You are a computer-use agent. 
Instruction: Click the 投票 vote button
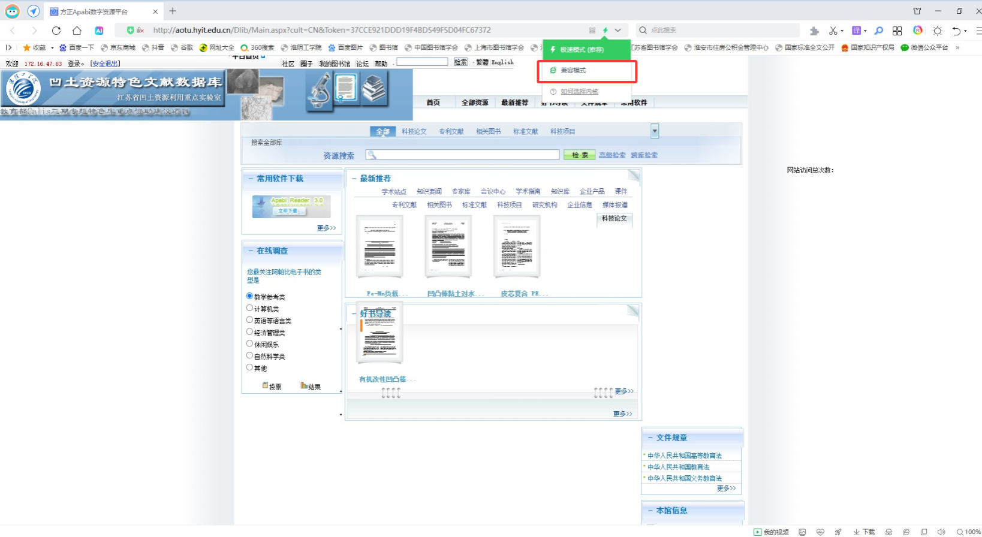click(272, 386)
